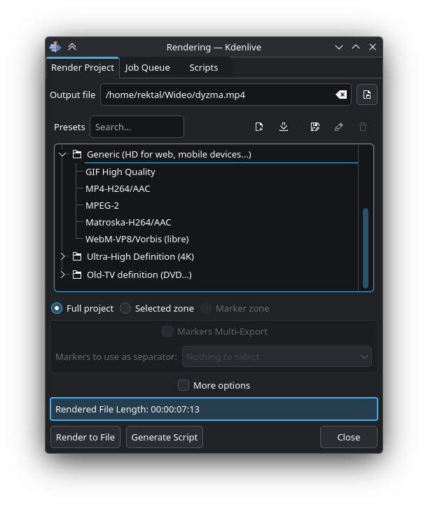Choose the Selected zone option
The width and height of the screenshot is (428, 507).
tap(125, 308)
